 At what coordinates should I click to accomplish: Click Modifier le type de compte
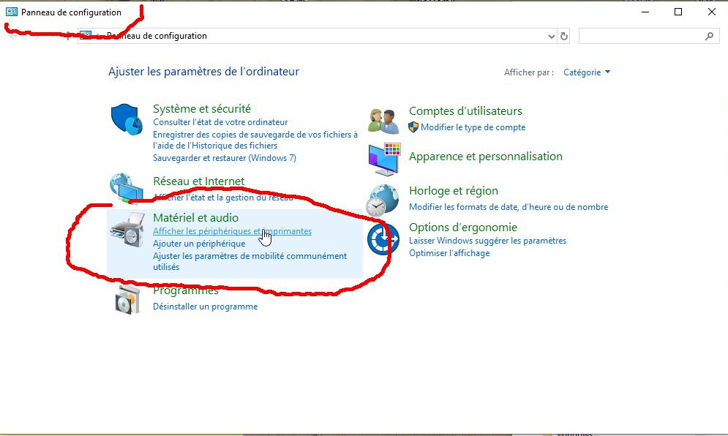473,127
